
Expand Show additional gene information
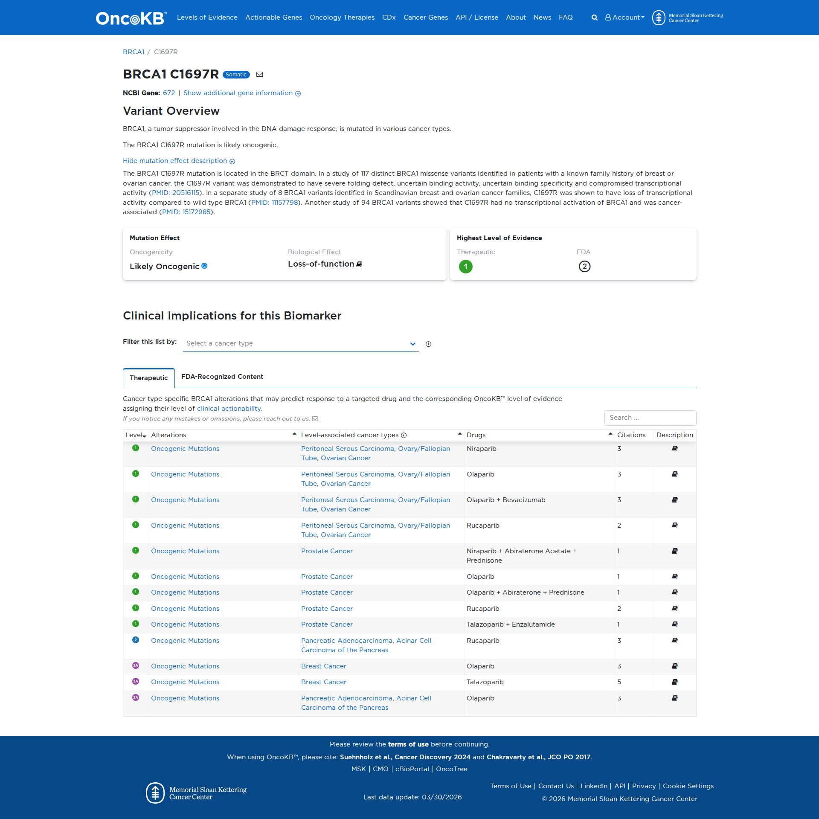pos(242,93)
